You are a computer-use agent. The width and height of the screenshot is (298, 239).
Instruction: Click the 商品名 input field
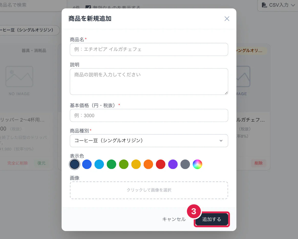pyautogui.click(x=149, y=49)
